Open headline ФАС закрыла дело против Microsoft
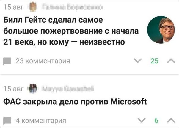This screenshot has height=128, width=179. pyautogui.click(x=75, y=102)
